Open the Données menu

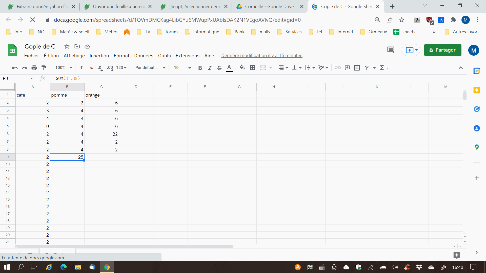(144, 56)
